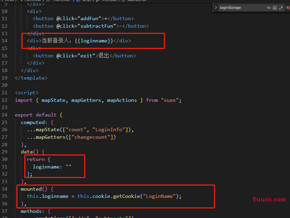Viewport: 290px width, 218px height.
Task: Click the closing </template> tag
Action: (x=31, y=78)
